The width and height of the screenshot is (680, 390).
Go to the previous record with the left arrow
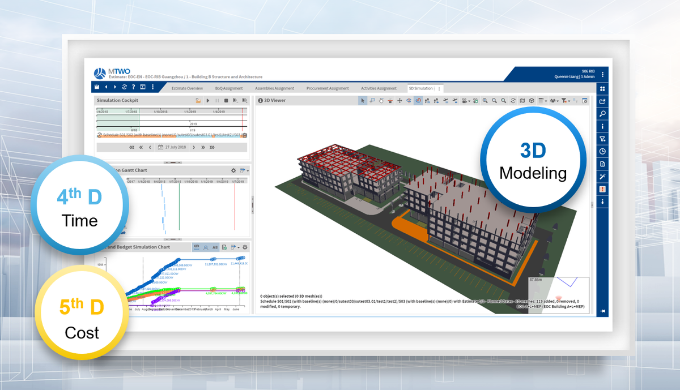(x=106, y=87)
